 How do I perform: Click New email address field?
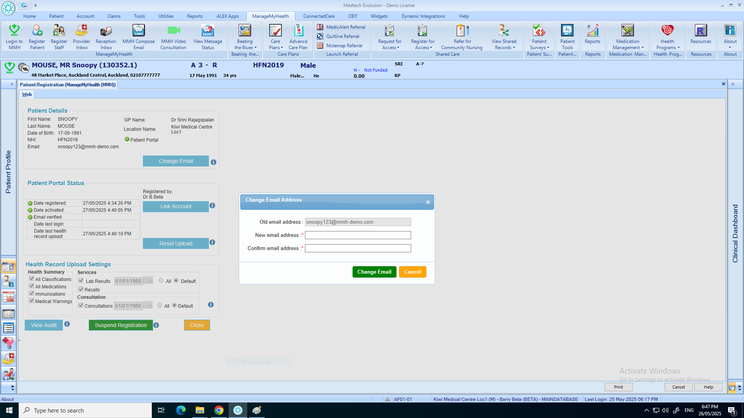point(358,235)
